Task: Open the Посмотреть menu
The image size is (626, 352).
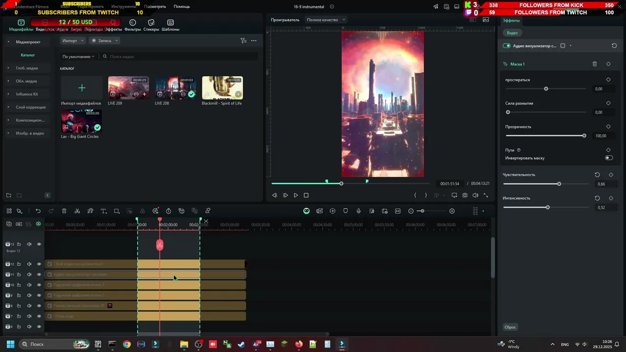Action: click(155, 7)
